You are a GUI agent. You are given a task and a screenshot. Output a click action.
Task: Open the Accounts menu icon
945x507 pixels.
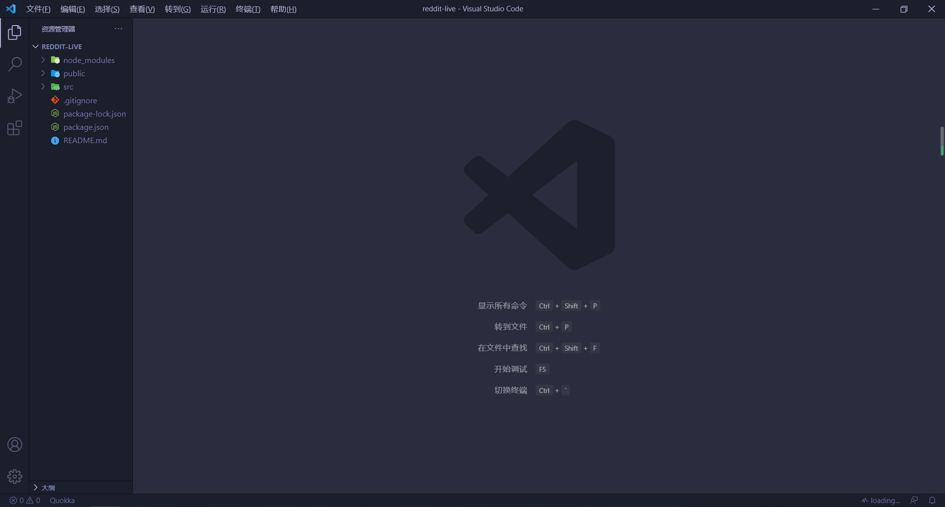click(15, 445)
